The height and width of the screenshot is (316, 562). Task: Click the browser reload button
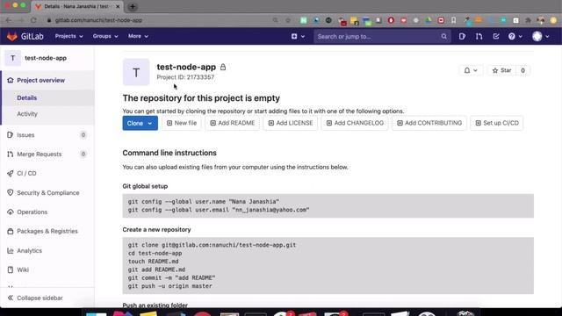coord(33,20)
